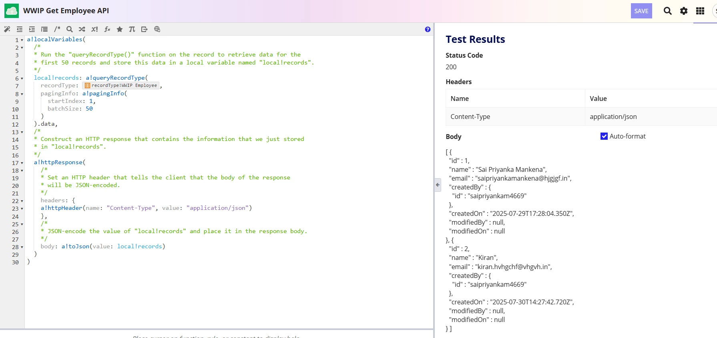
Task: Click the shuffle arrows toolbar icon
Action: click(x=82, y=29)
